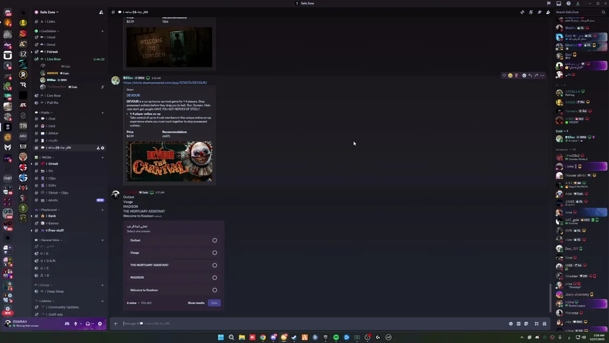Open server invite icon beside Safe Zone
Screen dimensions: 609x343
(101, 12)
